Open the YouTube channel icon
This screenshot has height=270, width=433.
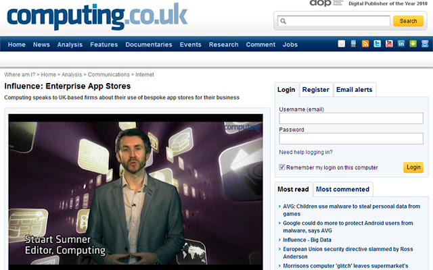coord(388,44)
